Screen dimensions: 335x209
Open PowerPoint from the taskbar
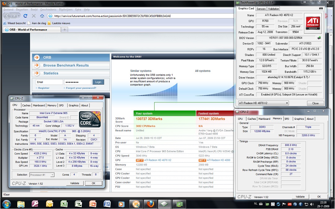point(93,204)
